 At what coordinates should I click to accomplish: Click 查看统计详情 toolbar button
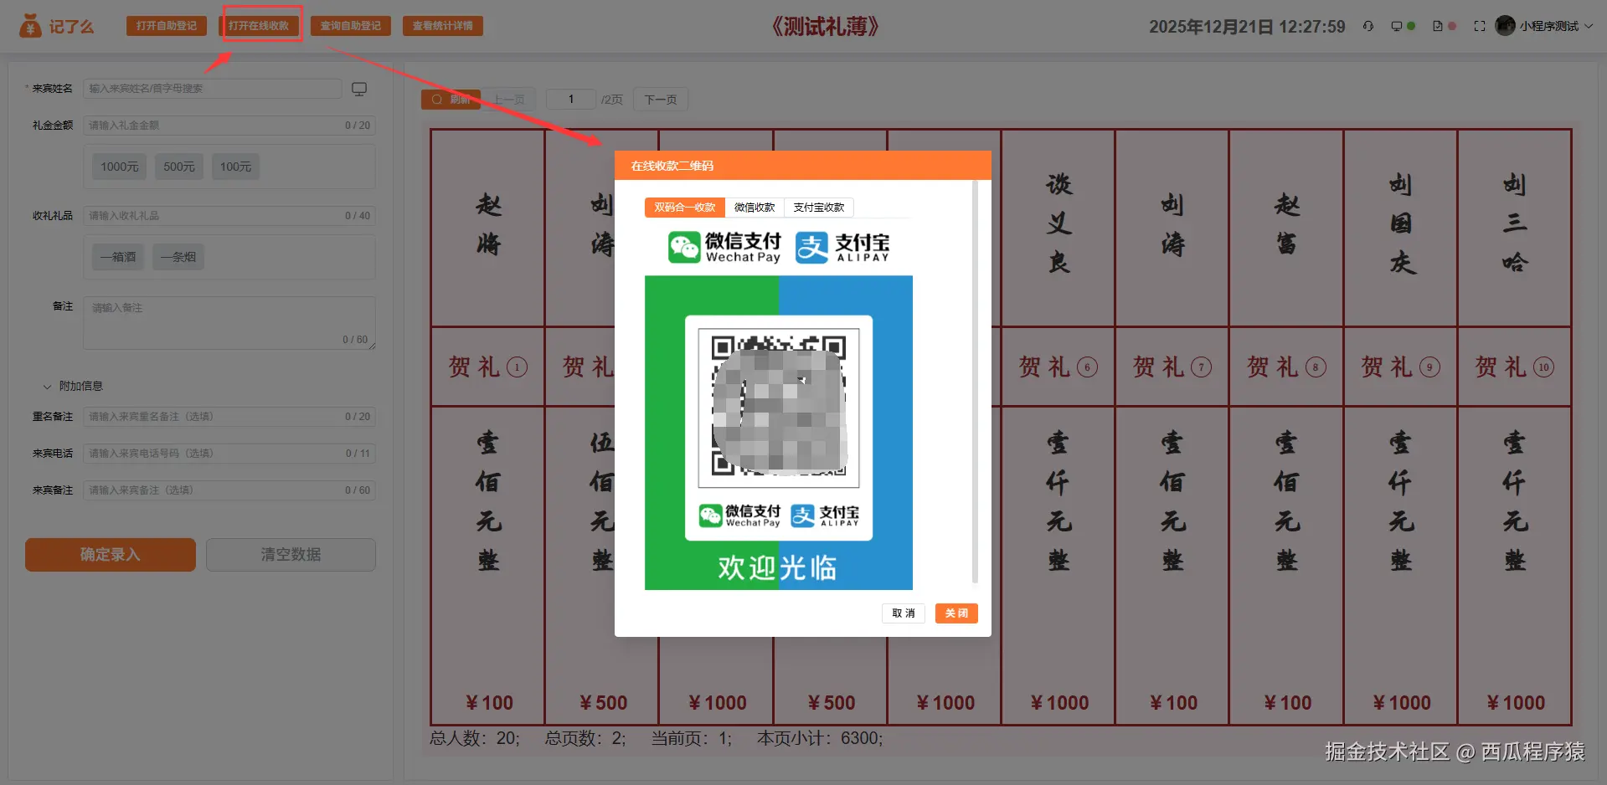[443, 26]
